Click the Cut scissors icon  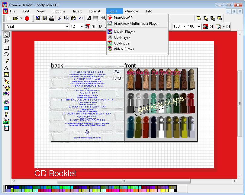point(60,18)
